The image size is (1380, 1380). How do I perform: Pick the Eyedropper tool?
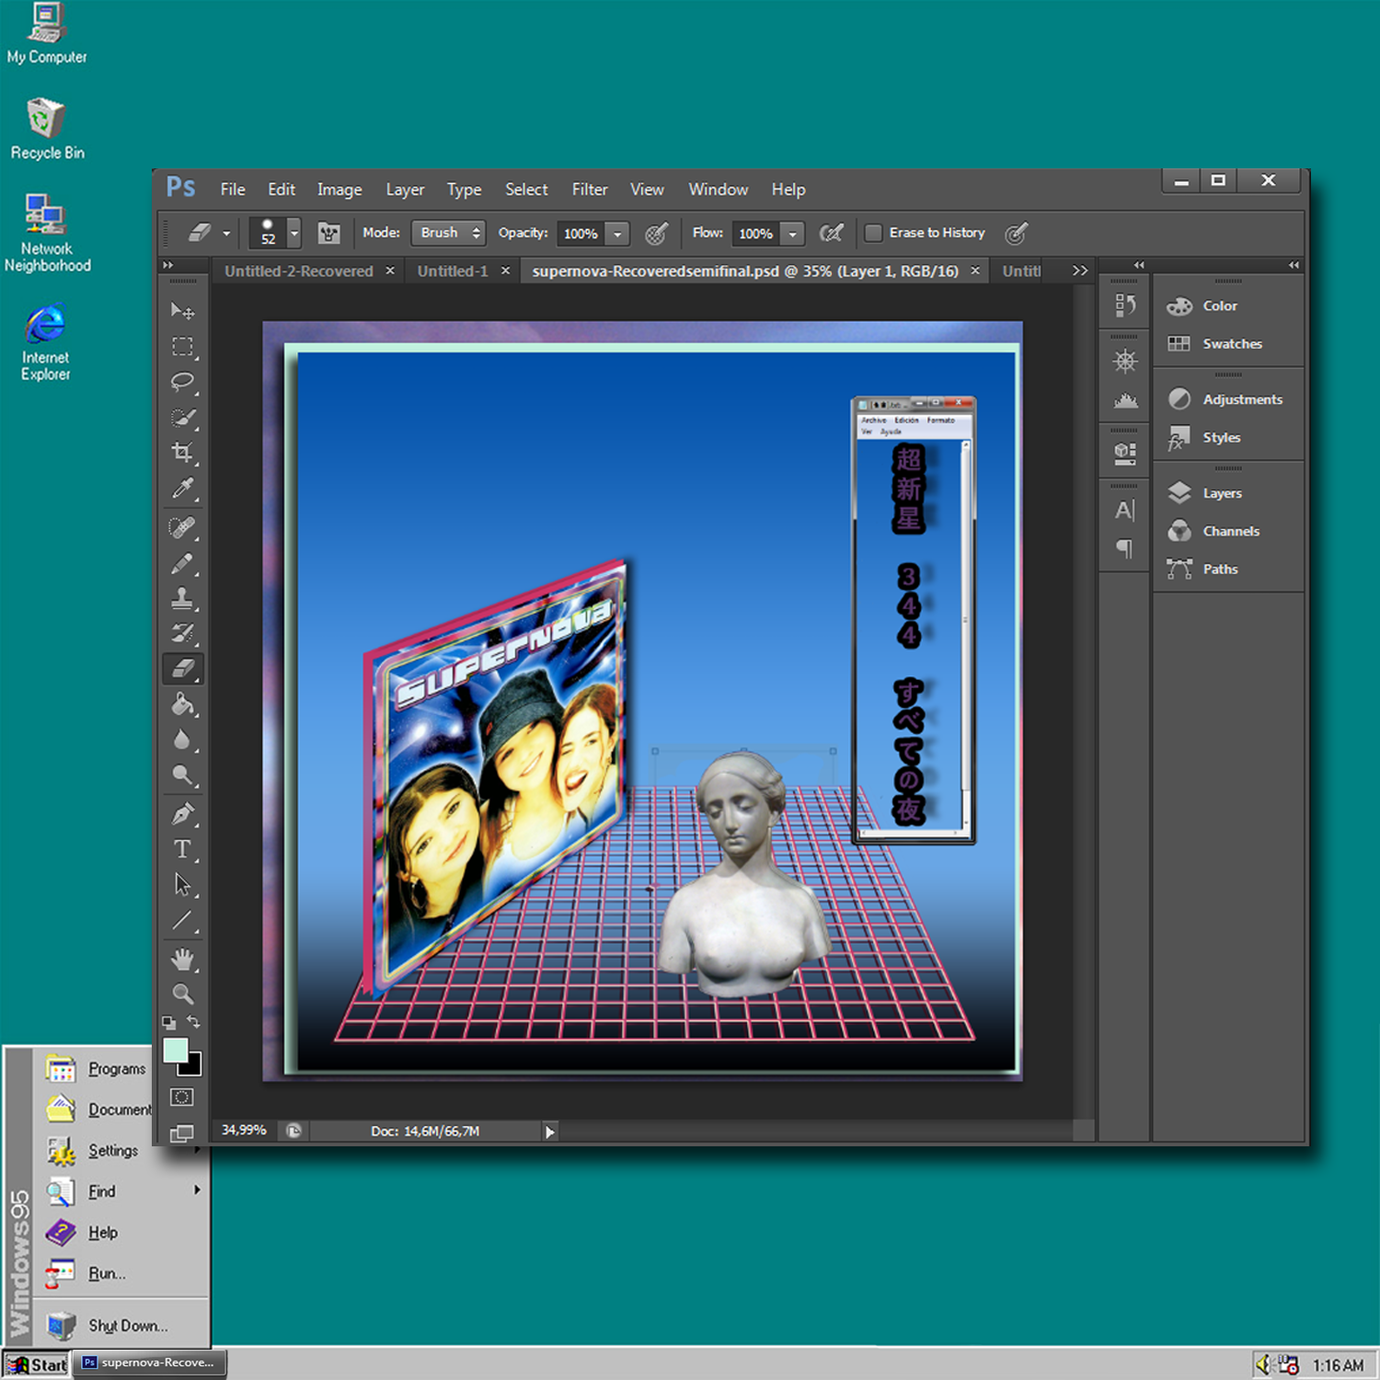pos(182,489)
